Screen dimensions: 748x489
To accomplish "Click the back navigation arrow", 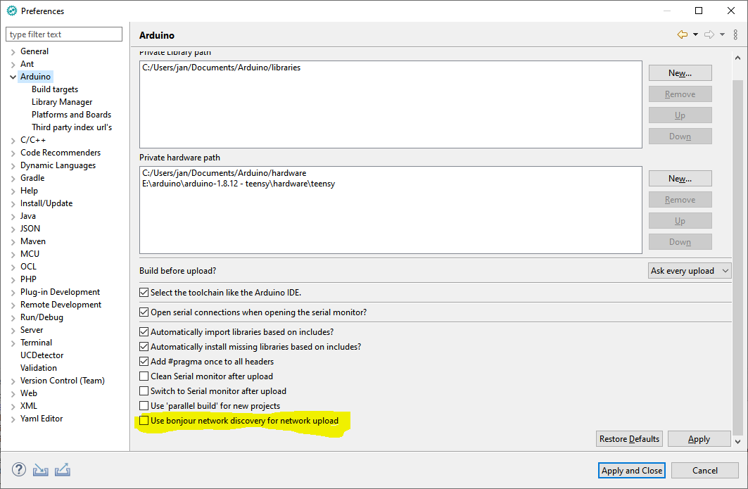I will coord(682,33).
